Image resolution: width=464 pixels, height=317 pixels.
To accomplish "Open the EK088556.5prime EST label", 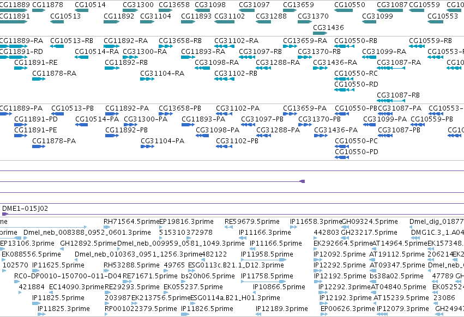I will coord(32,254).
